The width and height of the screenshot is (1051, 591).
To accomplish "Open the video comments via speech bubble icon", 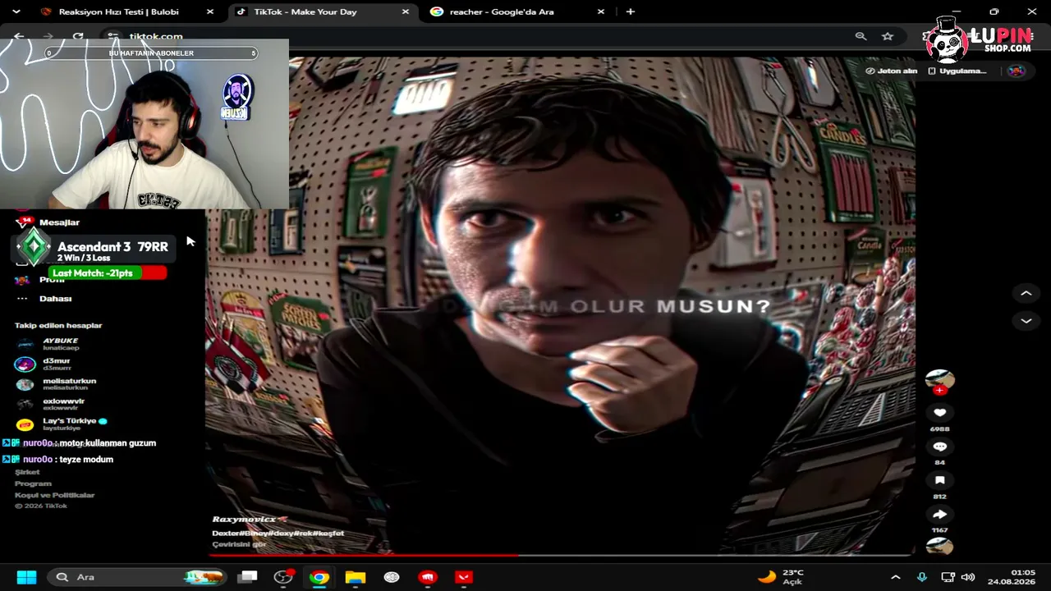I will pos(940,447).
